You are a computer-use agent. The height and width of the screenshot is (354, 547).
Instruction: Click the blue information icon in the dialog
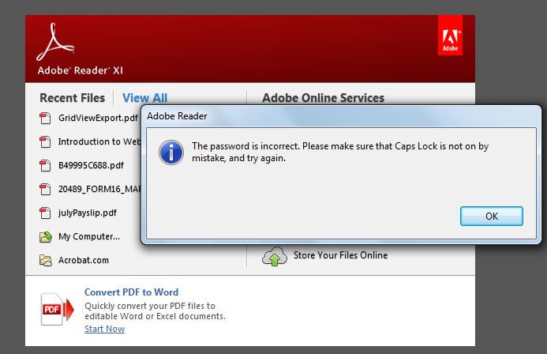(x=171, y=153)
